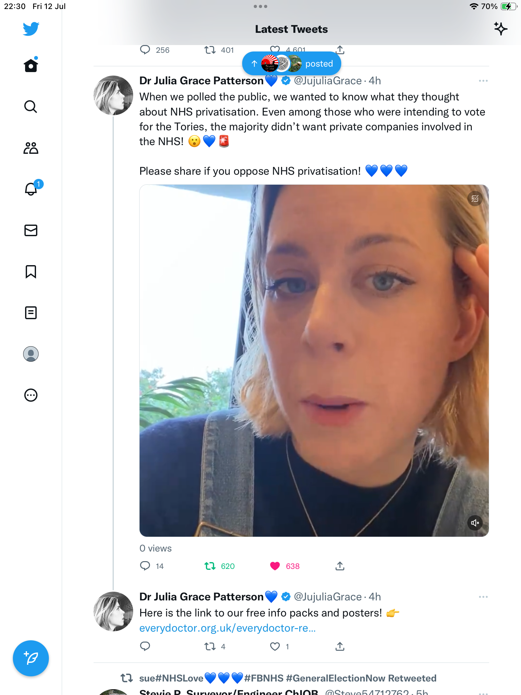Open more options for polling tweet
The image size is (521, 695).
(x=483, y=81)
